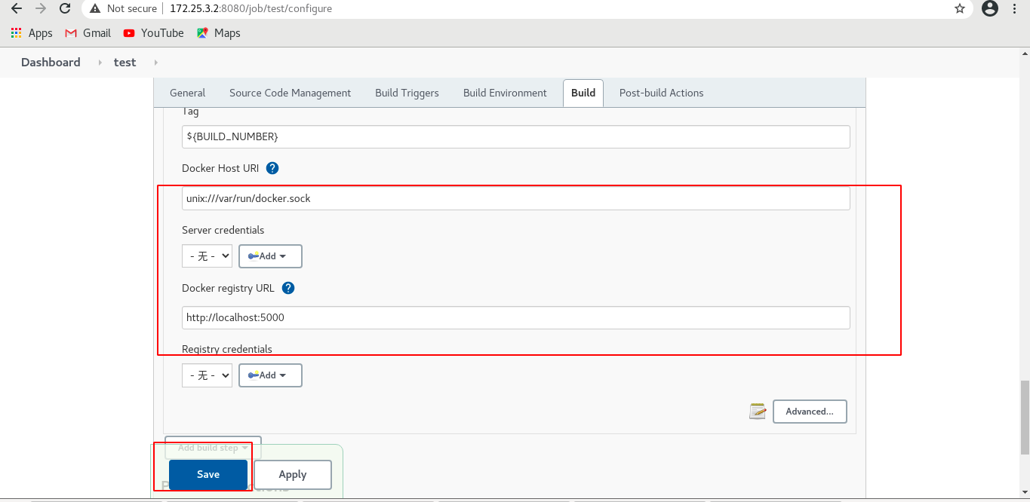Go back to previous browser page

(x=16, y=9)
